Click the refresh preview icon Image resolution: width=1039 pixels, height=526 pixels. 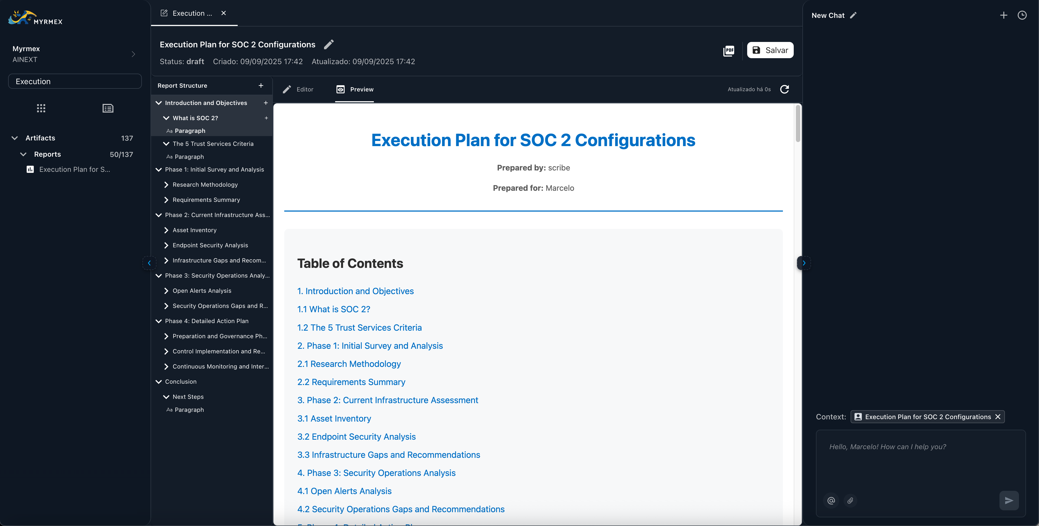[x=785, y=89]
